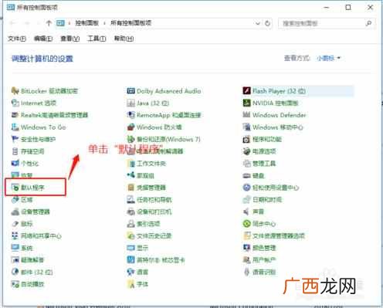Expand 查看方式 小图标 dropdown
Image resolution: width=383 pixels, height=308 pixels.
click(329, 58)
